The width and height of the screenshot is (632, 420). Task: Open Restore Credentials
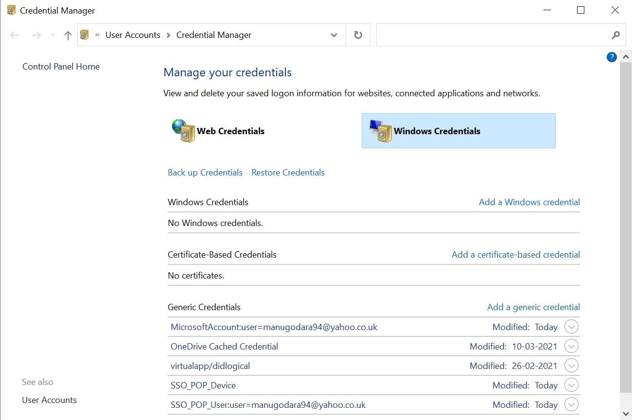coord(288,172)
